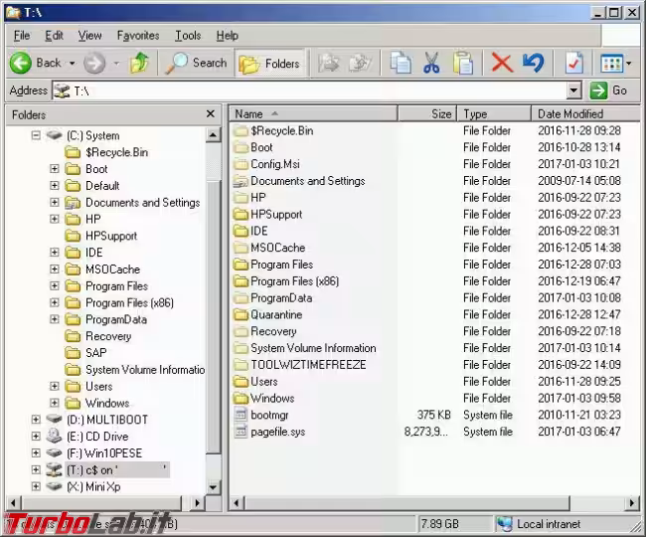
Task: Select the TOOLWIZTIMEFREEZE folder icon
Action: (x=241, y=365)
